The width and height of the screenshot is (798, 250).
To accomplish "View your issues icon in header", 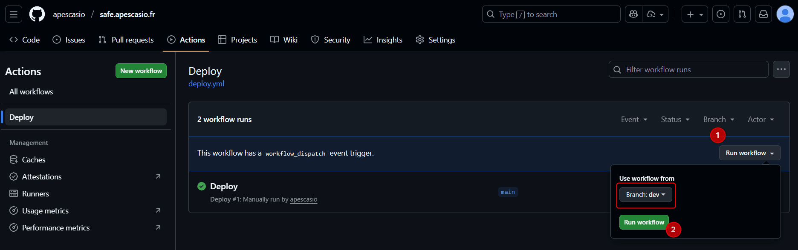I will 721,14.
